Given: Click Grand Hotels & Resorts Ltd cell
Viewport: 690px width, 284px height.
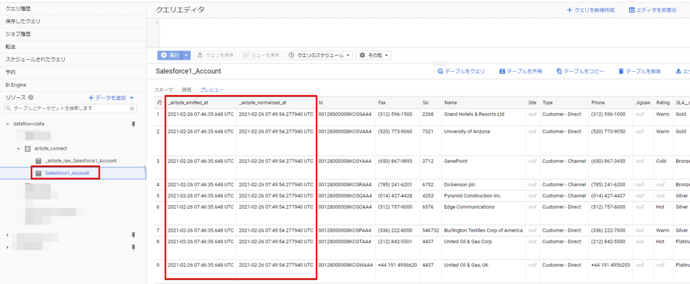Looking at the screenshot, I should click(x=474, y=114).
